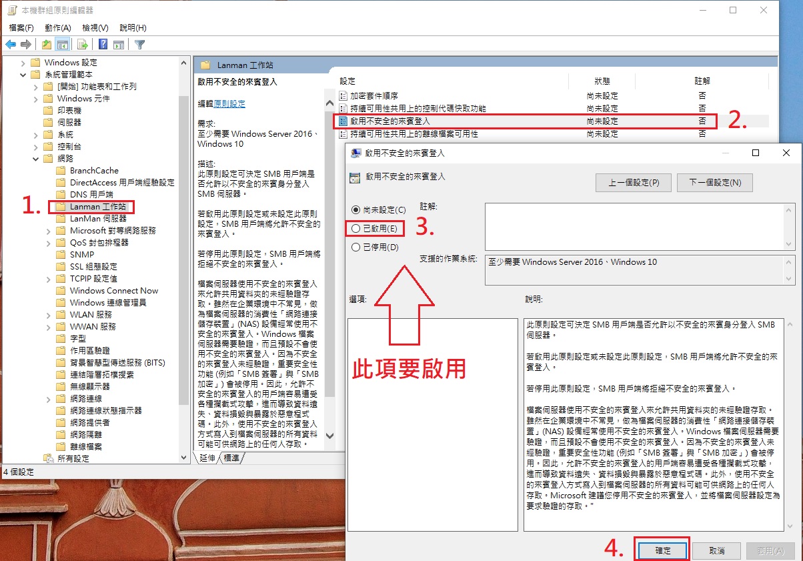This screenshot has height=561, width=803.
Task: Expand the Windows 設定 tree node
Action: tap(25, 62)
